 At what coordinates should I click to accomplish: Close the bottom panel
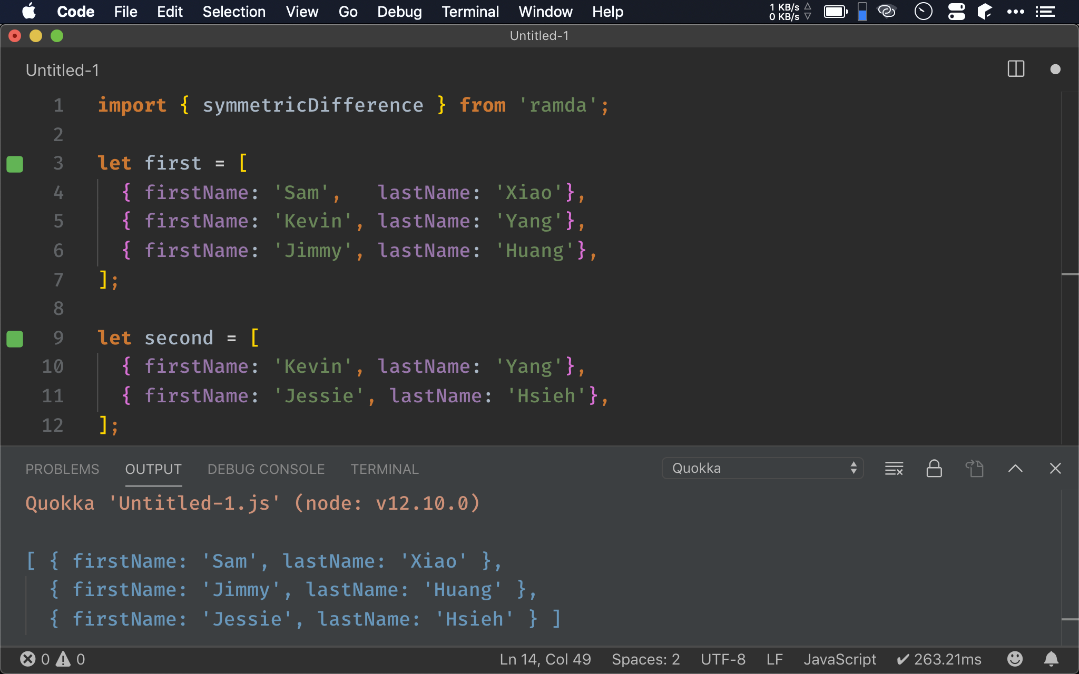tap(1055, 468)
